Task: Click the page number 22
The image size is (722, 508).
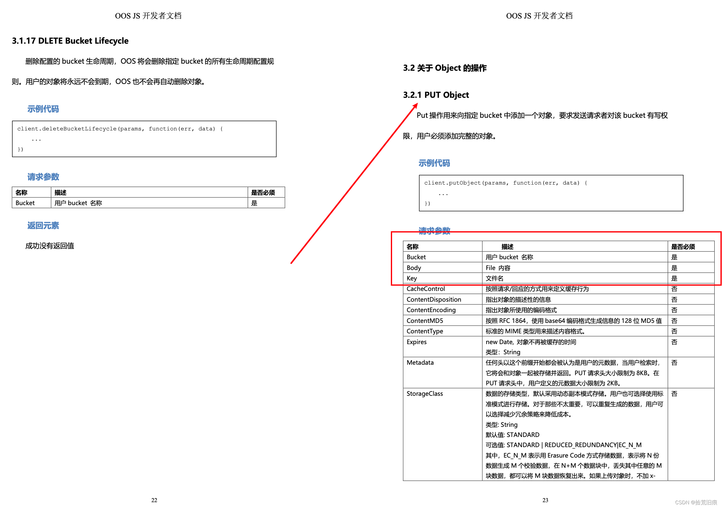Action: (154, 500)
